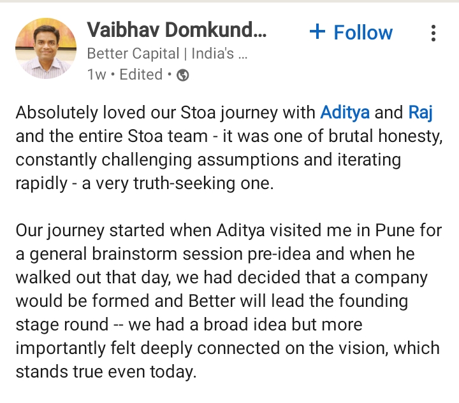This screenshot has height=403, width=459.
Task: Click the Better Capital headline text
Action: (167, 53)
